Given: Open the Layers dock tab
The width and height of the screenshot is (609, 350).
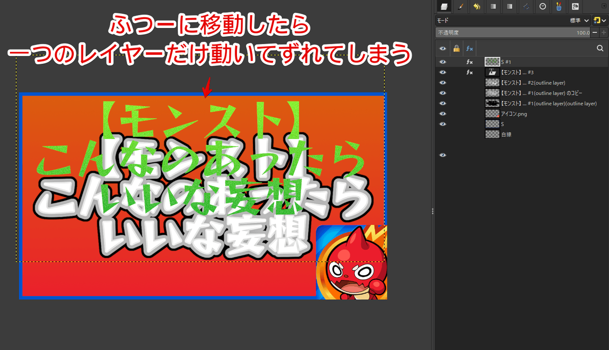Looking at the screenshot, I should pyautogui.click(x=444, y=7).
